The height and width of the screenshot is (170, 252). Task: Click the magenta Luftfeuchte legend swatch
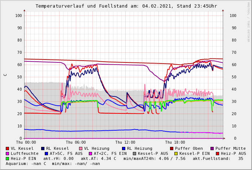coord(8,153)
